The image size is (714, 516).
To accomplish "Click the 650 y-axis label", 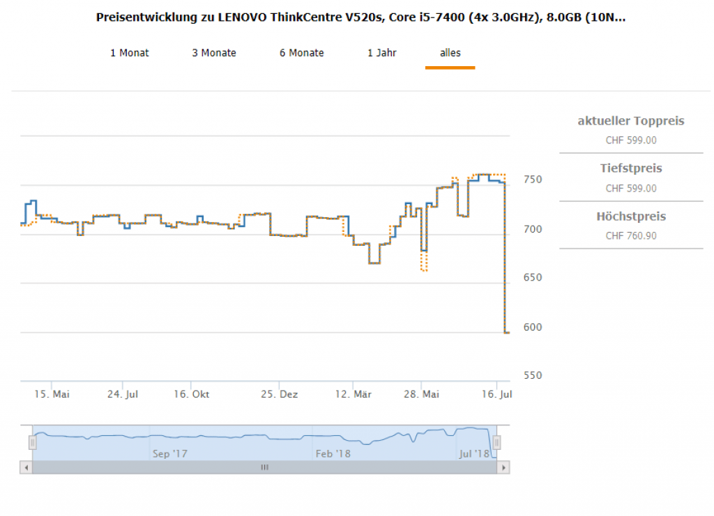I will tap(532, 278).
